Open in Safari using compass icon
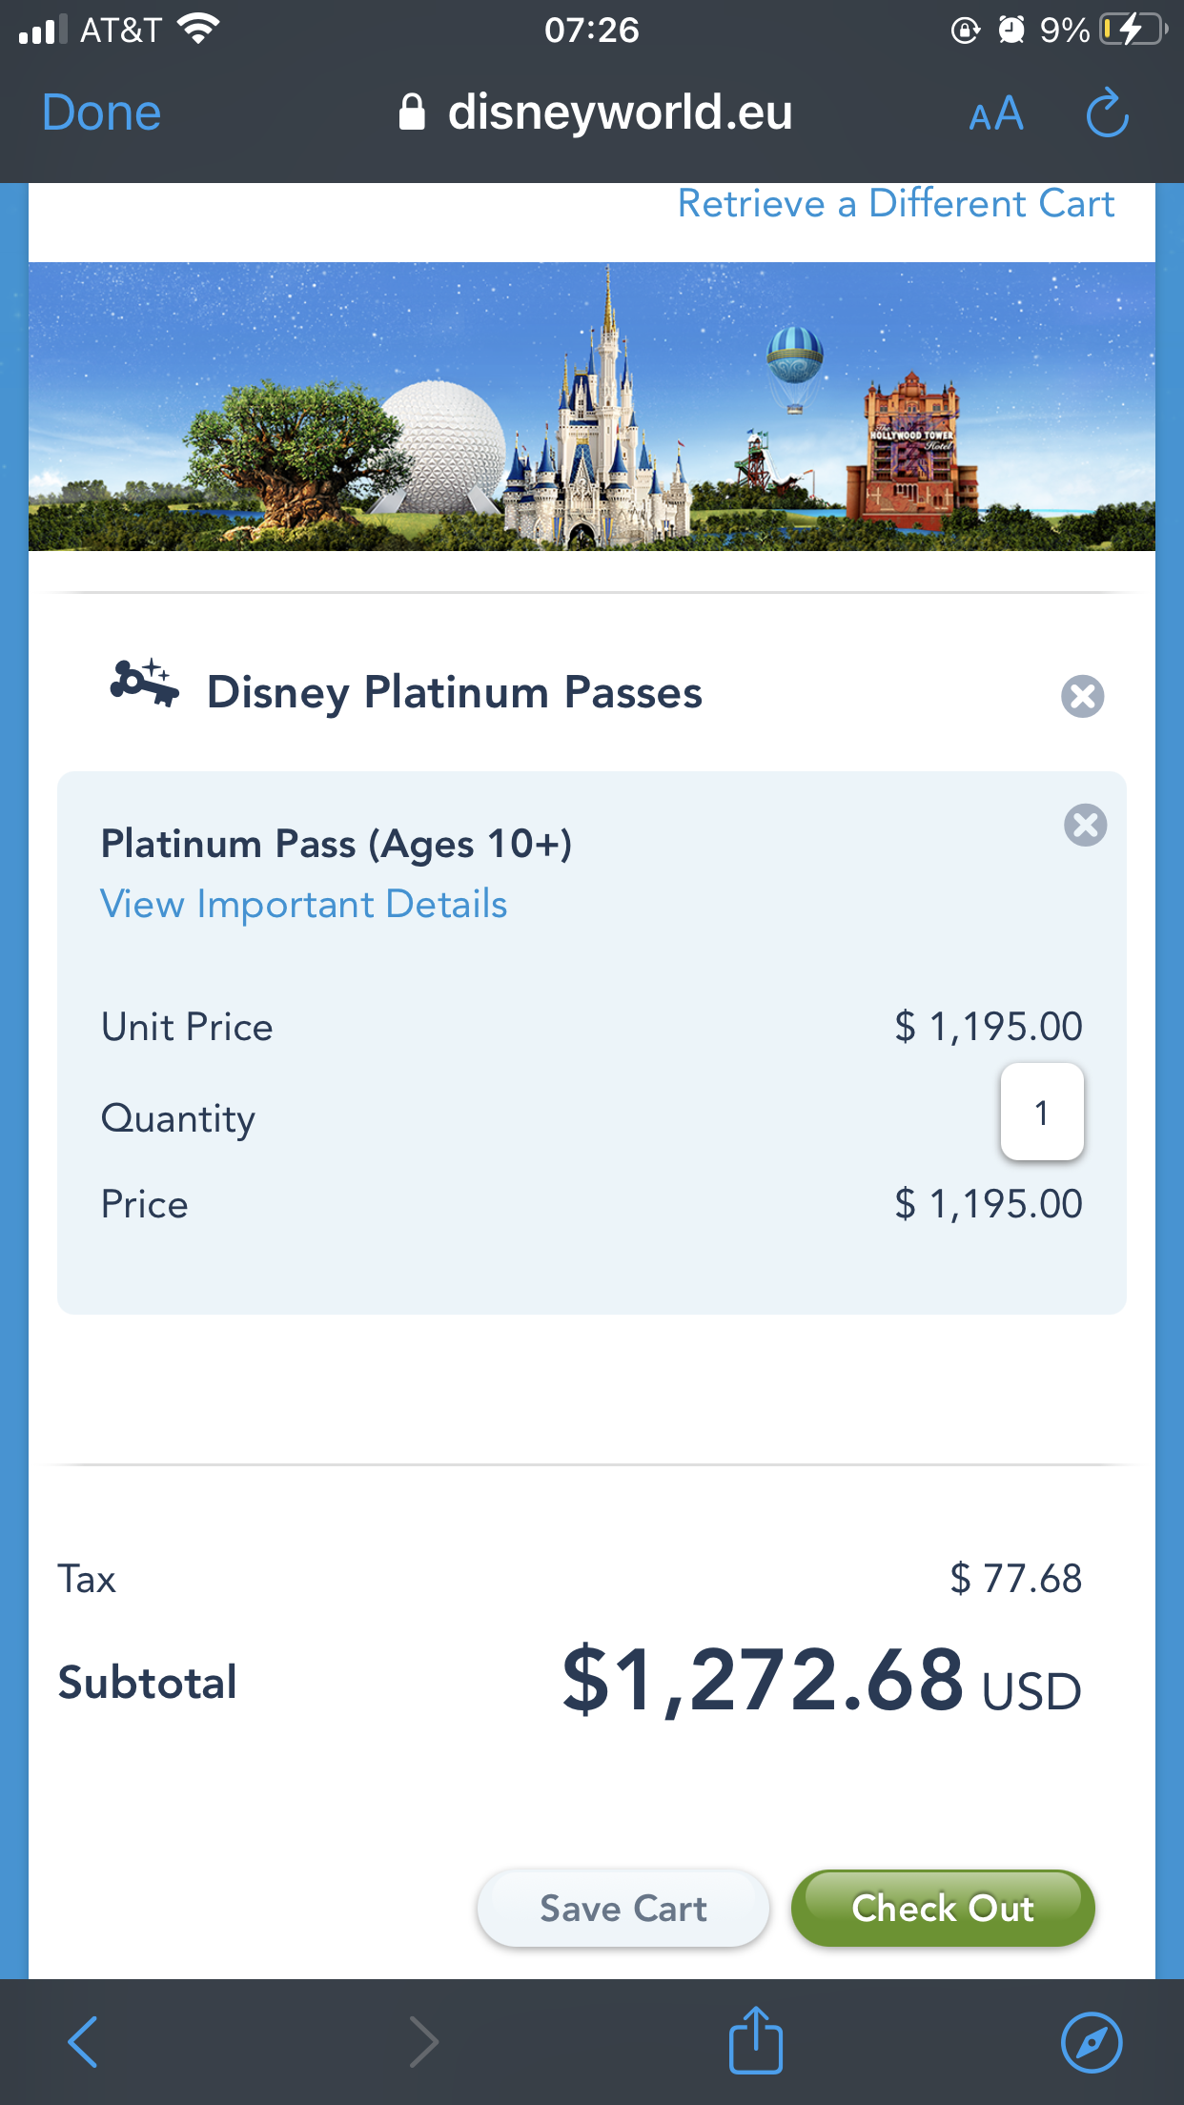Viewport: 1184px width, 2105px height. 1091,2041
